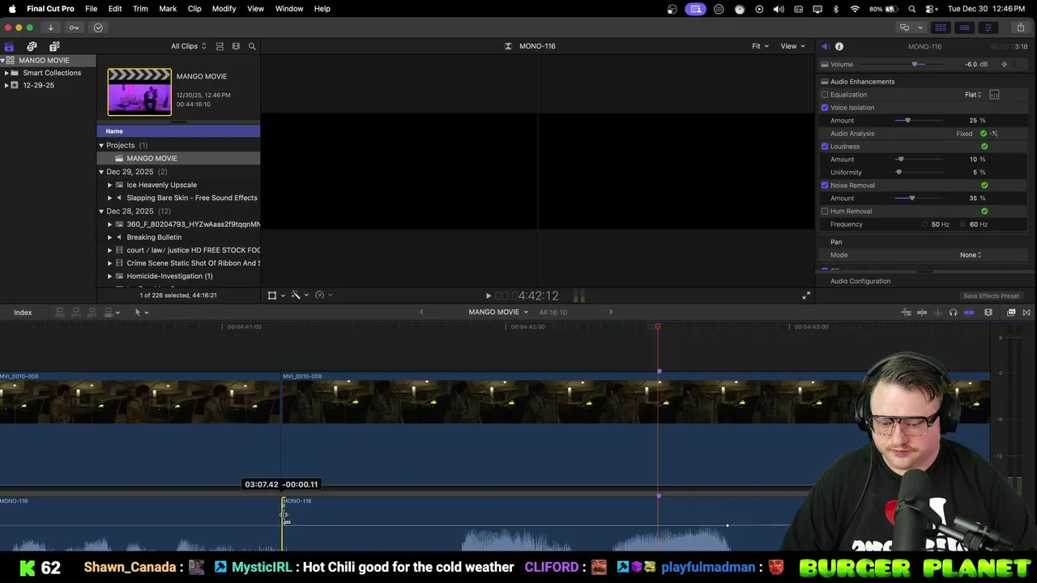Open the MANGO MOVIE timeline history dropdown

click(497, 313)
